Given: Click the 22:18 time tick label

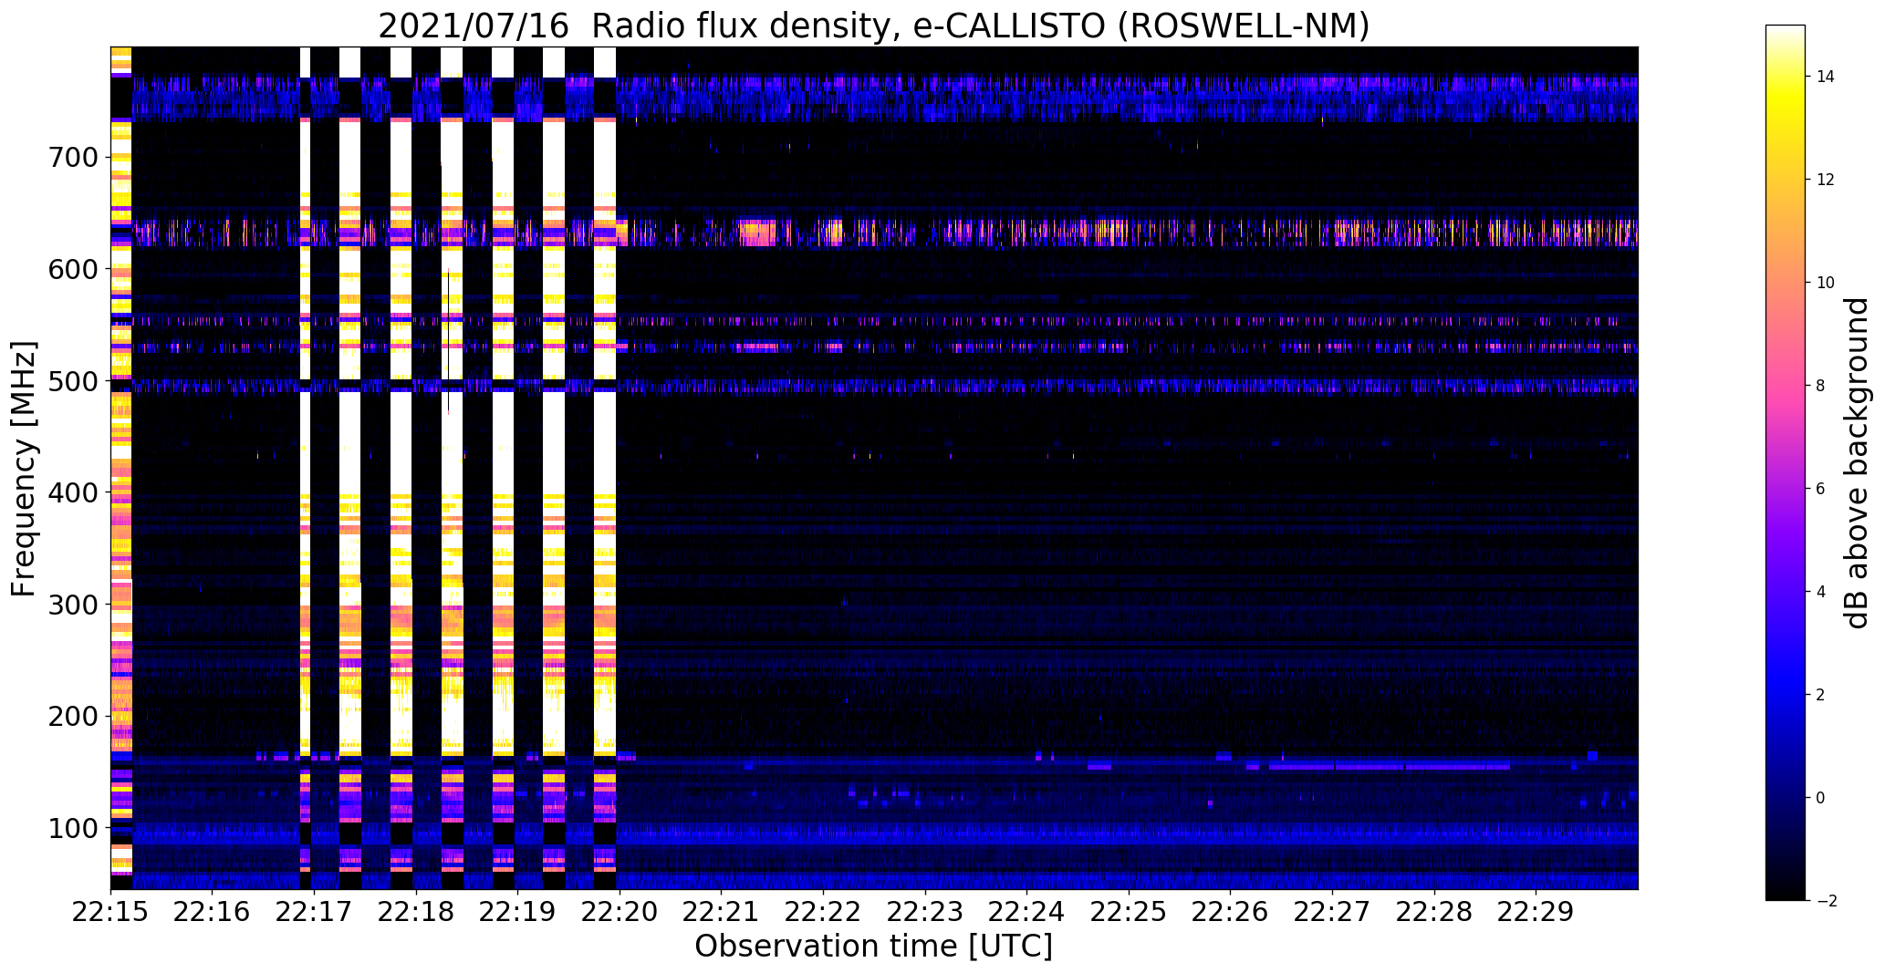Looking at the screenshot, I should [416, 911].
